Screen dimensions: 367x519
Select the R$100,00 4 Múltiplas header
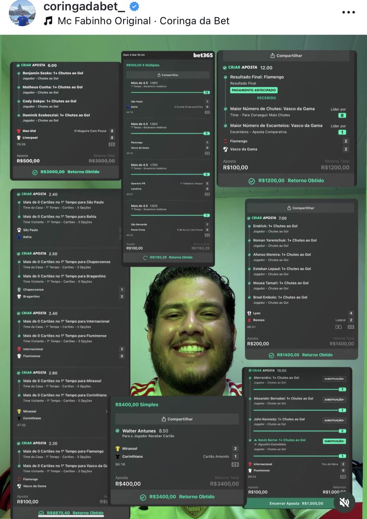[143, 65]
